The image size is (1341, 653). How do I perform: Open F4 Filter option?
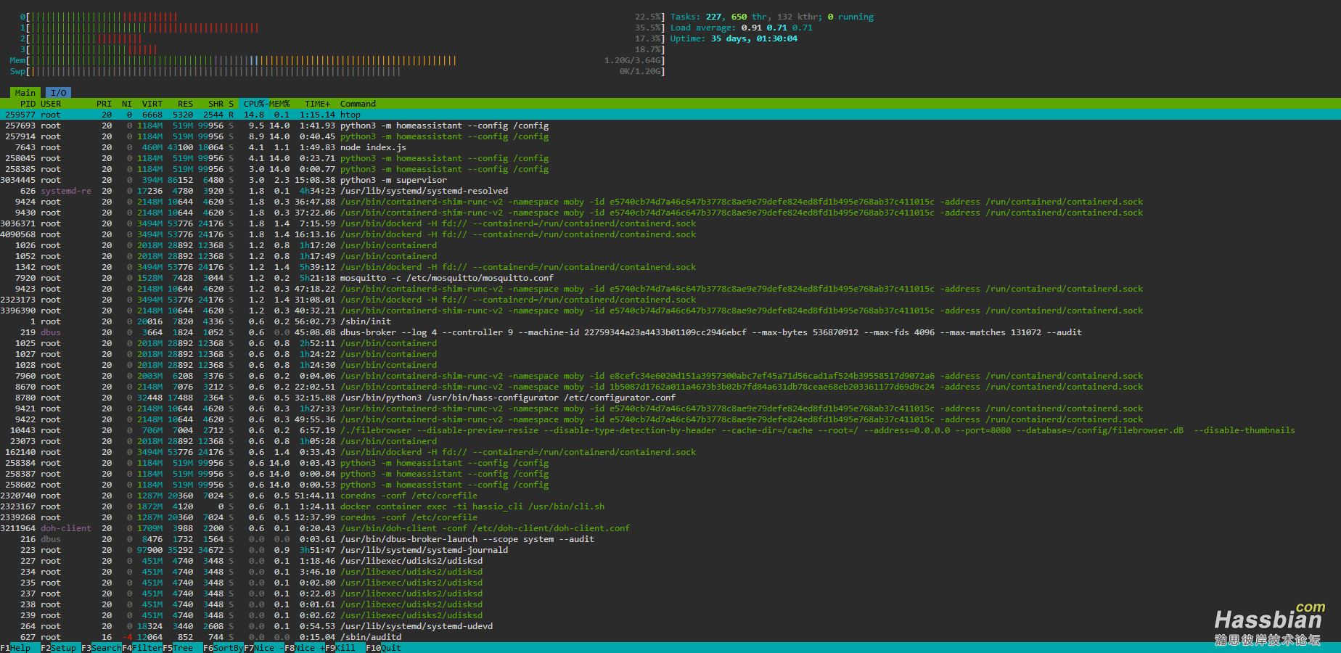point(142,648)
